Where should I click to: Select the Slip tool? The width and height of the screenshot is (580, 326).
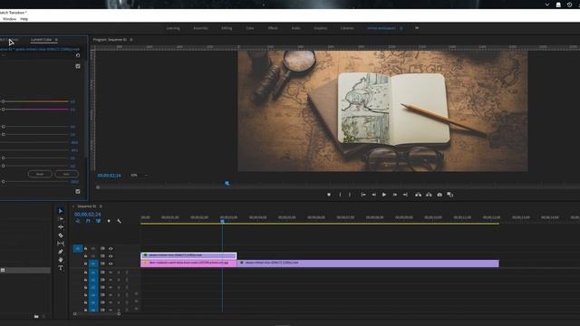(61, 244)
